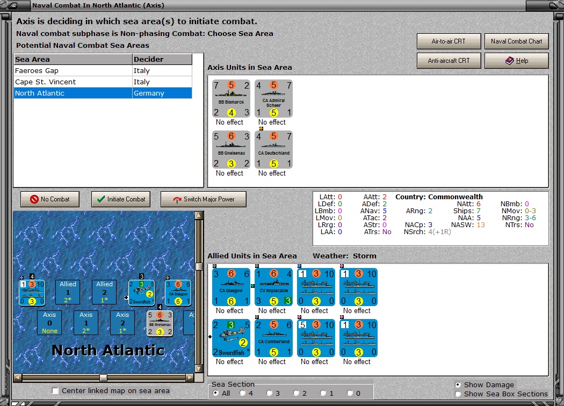Viewport: 564px width, 406px height.
Task: Select the Swordfish counter in Allied units panel
Action: (x=231, y=338)
